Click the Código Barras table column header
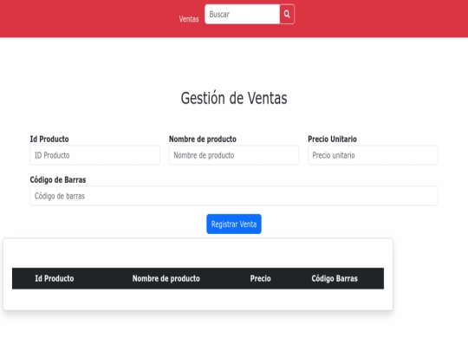 coord(335,278)
